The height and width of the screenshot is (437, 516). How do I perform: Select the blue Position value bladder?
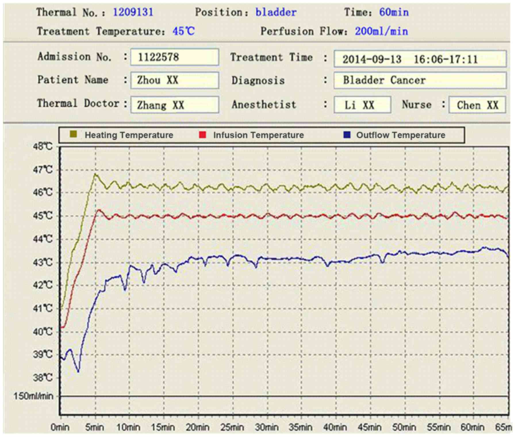pyautogui.click(x=276, y=12)
